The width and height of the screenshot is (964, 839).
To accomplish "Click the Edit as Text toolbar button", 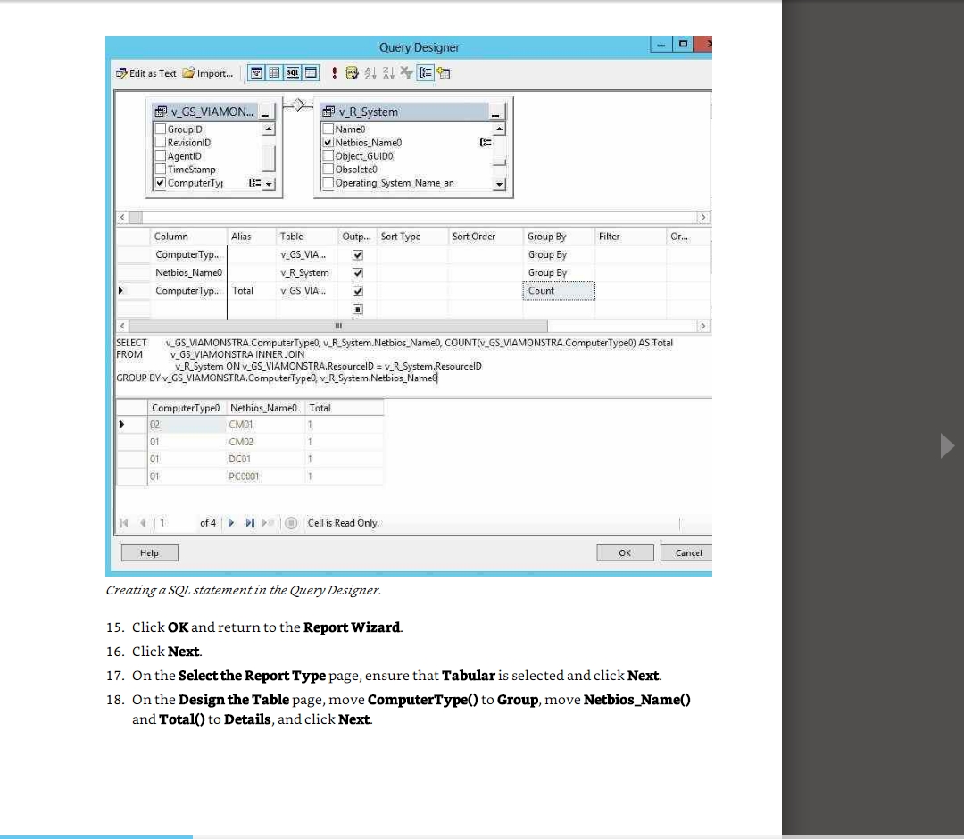I will click(x=146, y=73).
